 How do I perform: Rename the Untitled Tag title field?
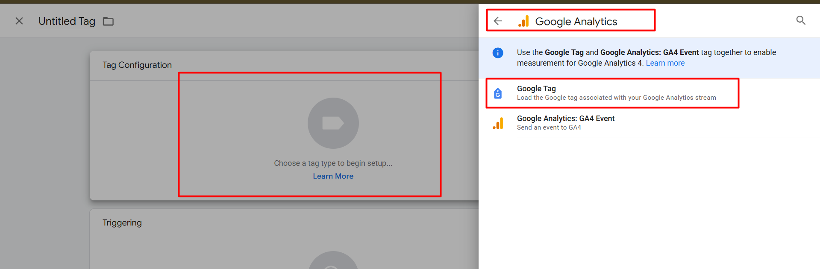[67, 21]
